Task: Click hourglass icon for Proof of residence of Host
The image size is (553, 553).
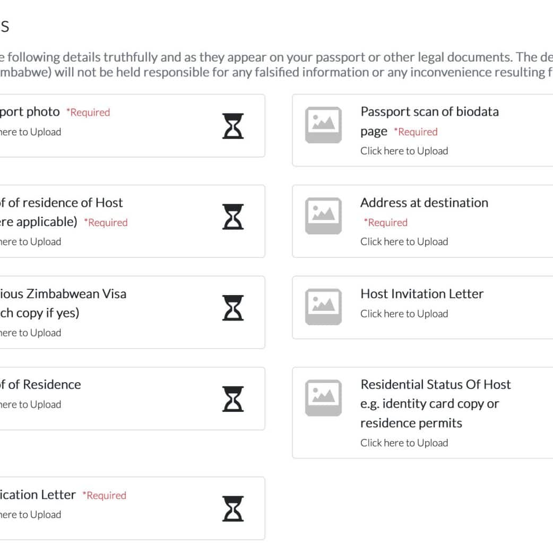Action: (233, 217)
